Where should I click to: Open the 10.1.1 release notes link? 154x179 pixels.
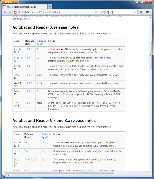(28, 58)
